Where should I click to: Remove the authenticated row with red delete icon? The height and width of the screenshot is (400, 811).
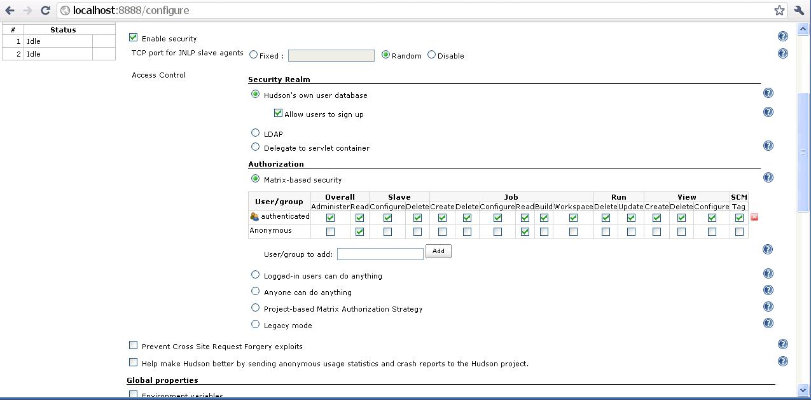pyautogui.click(x=754, y=217)
